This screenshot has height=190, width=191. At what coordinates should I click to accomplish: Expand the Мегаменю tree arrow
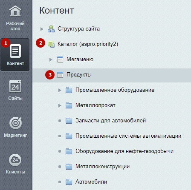pos(51,60)
